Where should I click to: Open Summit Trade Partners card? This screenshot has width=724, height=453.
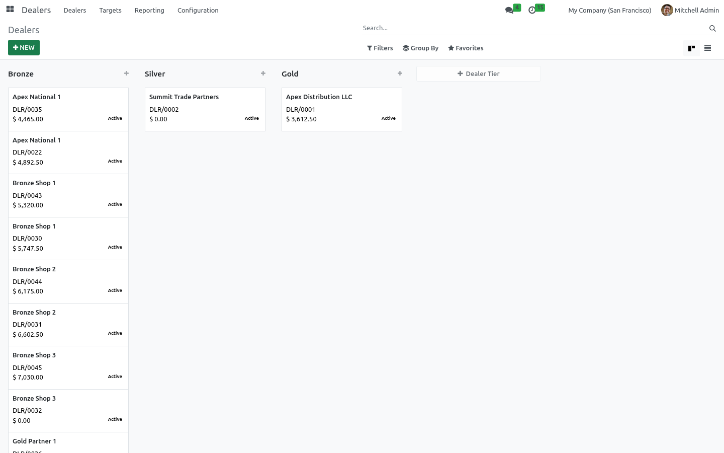pyautogui.click(x=205, y=109)
